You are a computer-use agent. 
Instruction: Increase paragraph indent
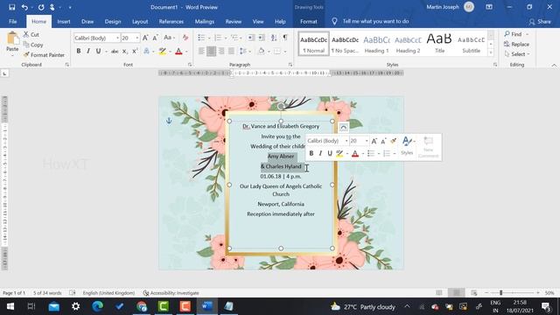click(x=262, y=38)
